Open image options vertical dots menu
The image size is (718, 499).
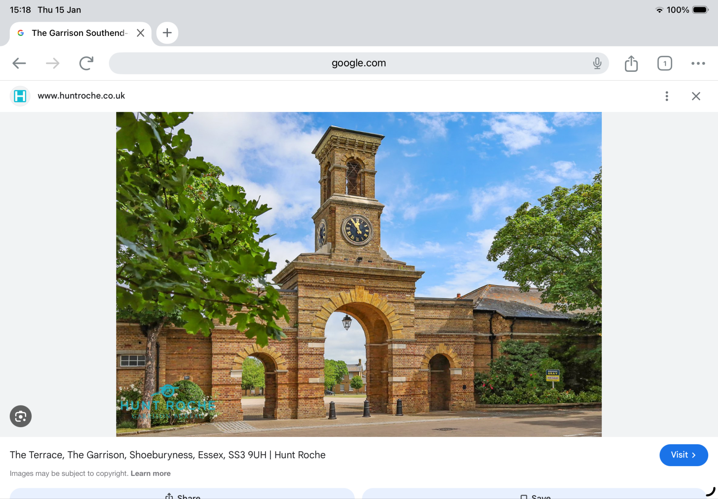(x=666, y=96)
